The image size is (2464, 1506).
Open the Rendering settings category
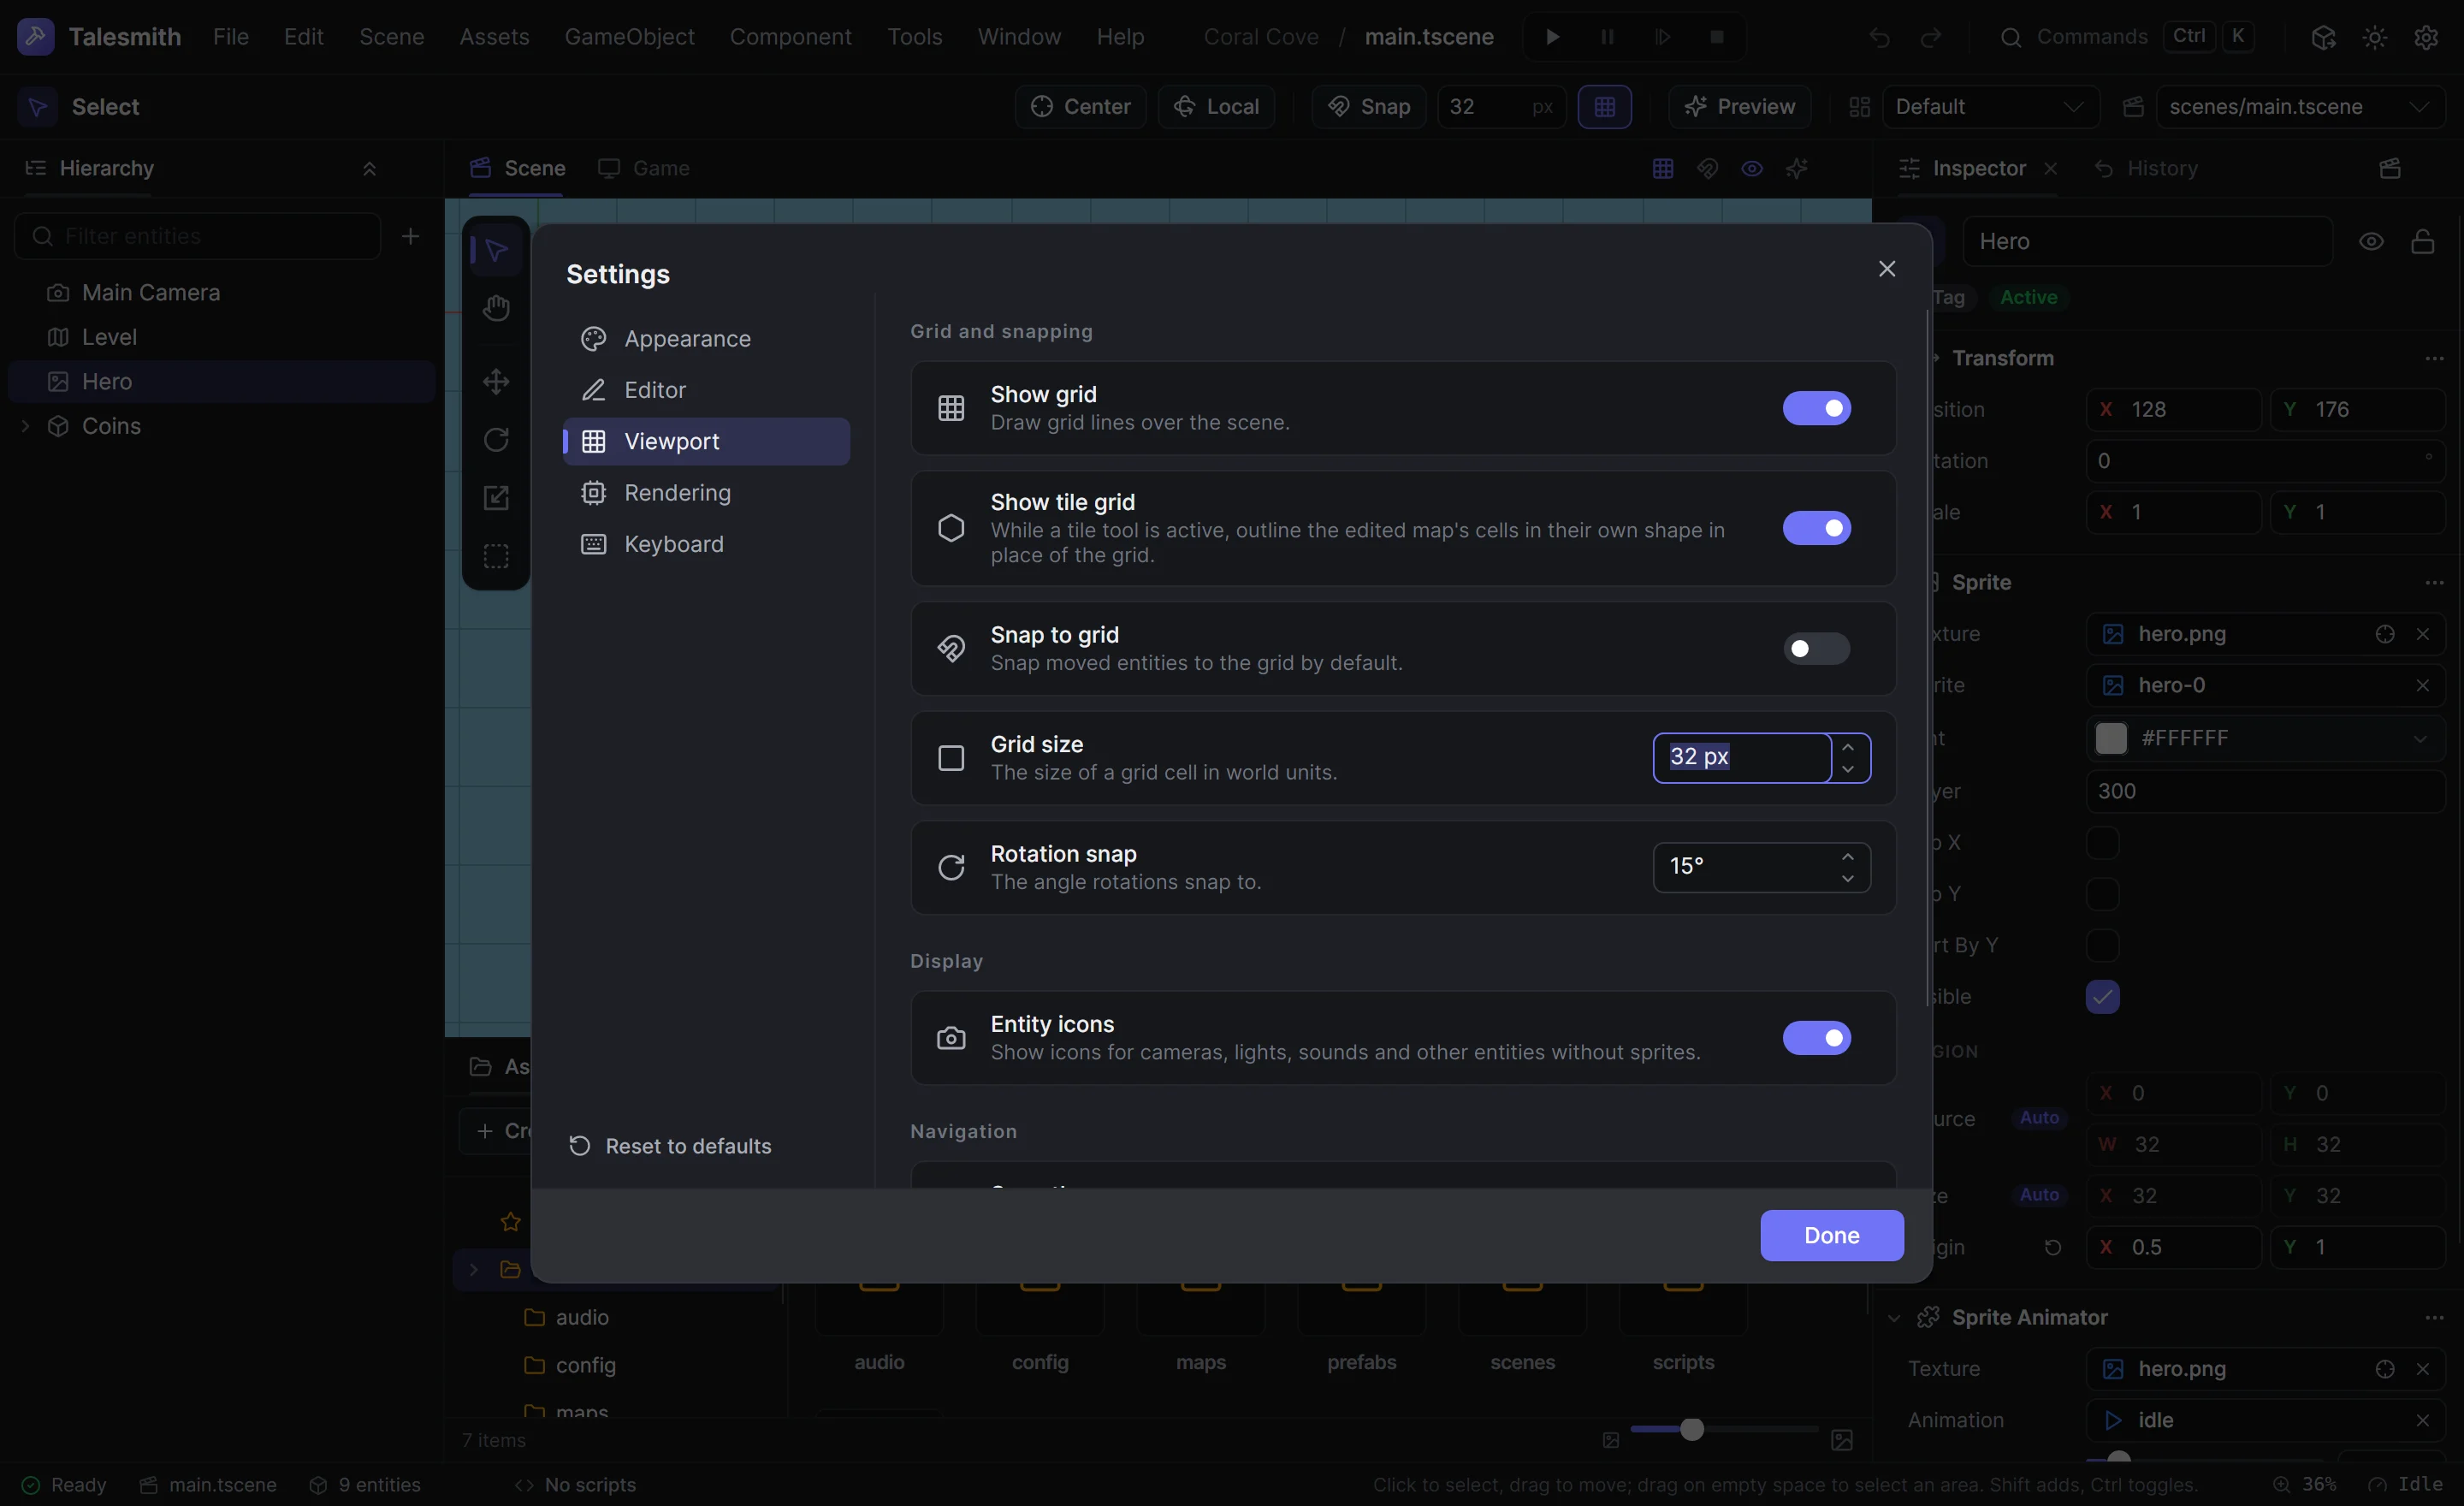point(706,493)
